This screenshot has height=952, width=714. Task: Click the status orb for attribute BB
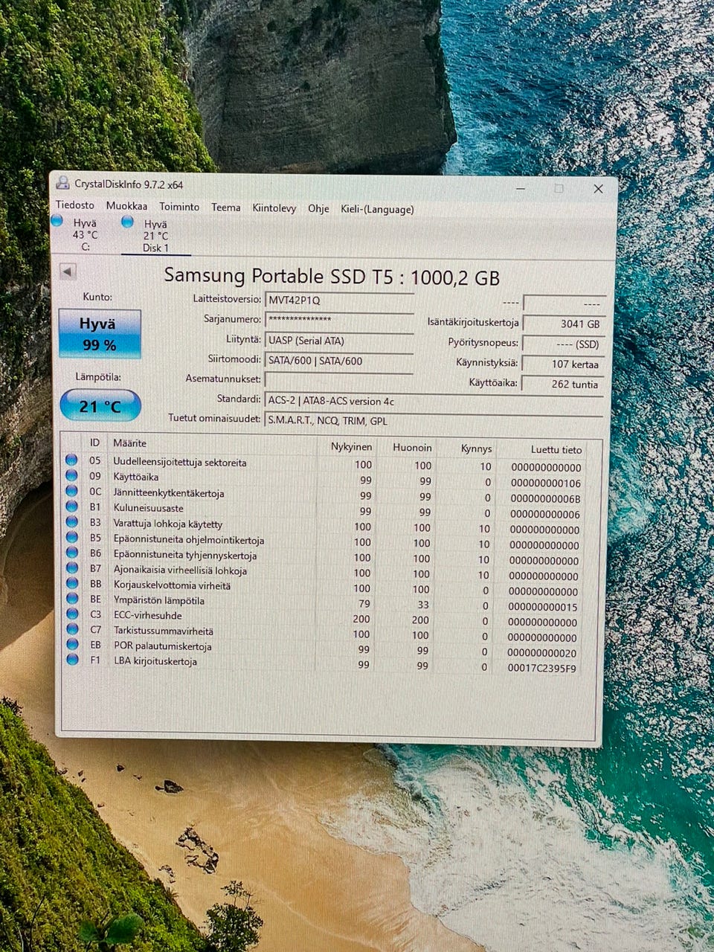coord(71,583)
